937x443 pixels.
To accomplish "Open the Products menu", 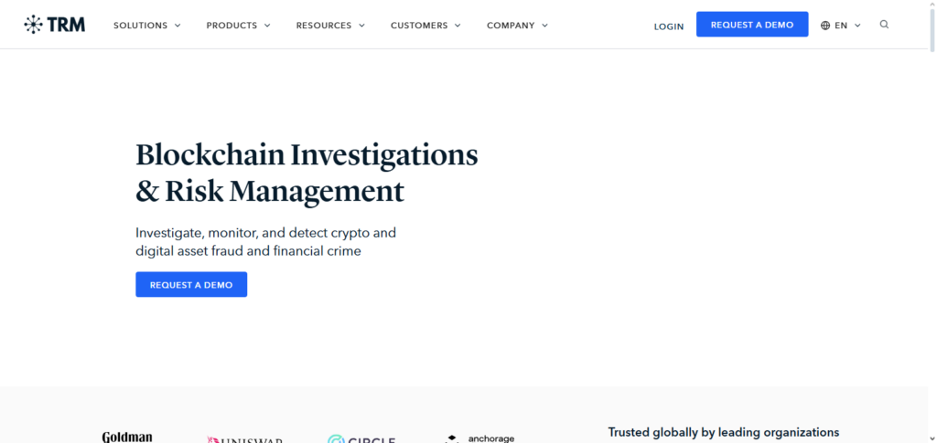I will coord(239,26).
